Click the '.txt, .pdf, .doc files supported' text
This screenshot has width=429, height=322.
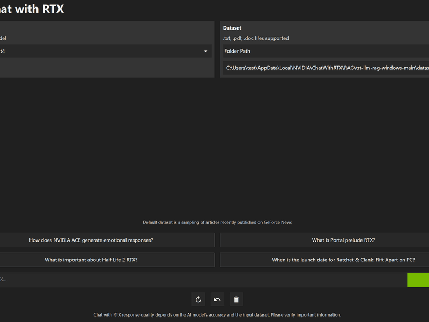click(x=256, y=38)
